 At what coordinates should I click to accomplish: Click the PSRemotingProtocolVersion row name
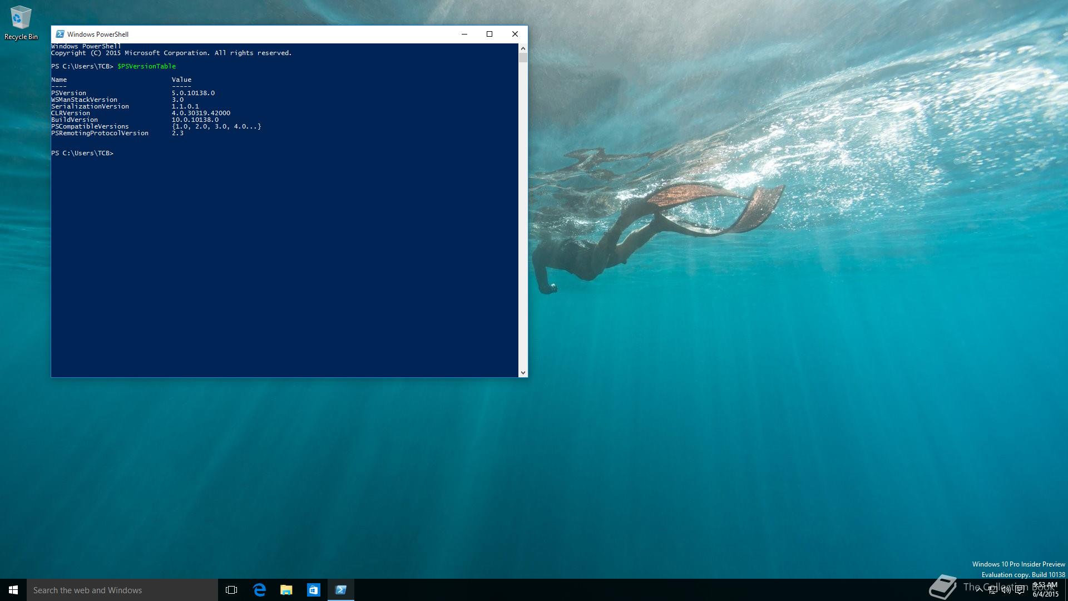pyautogui.click(x=100, y=133)
